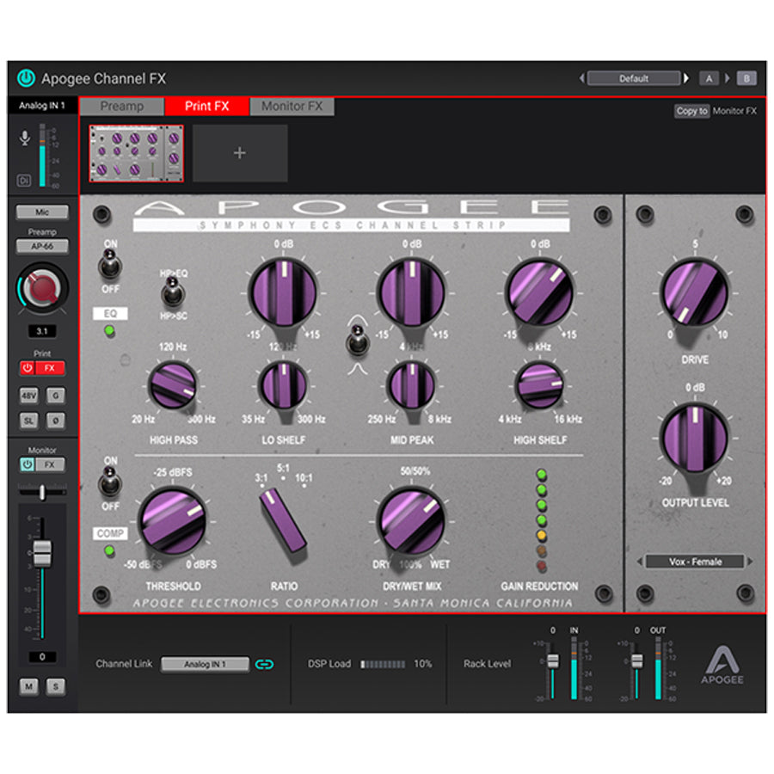Toggle the polarity invert ø button

pyautogui.click(x=58, y=421)
